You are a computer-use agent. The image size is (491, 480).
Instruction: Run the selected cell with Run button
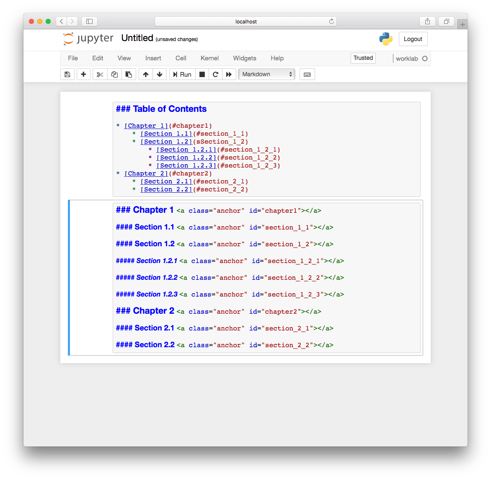(x=182, y=74)
